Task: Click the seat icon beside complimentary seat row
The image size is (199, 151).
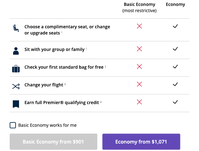Action: click(x=16, y=28)
